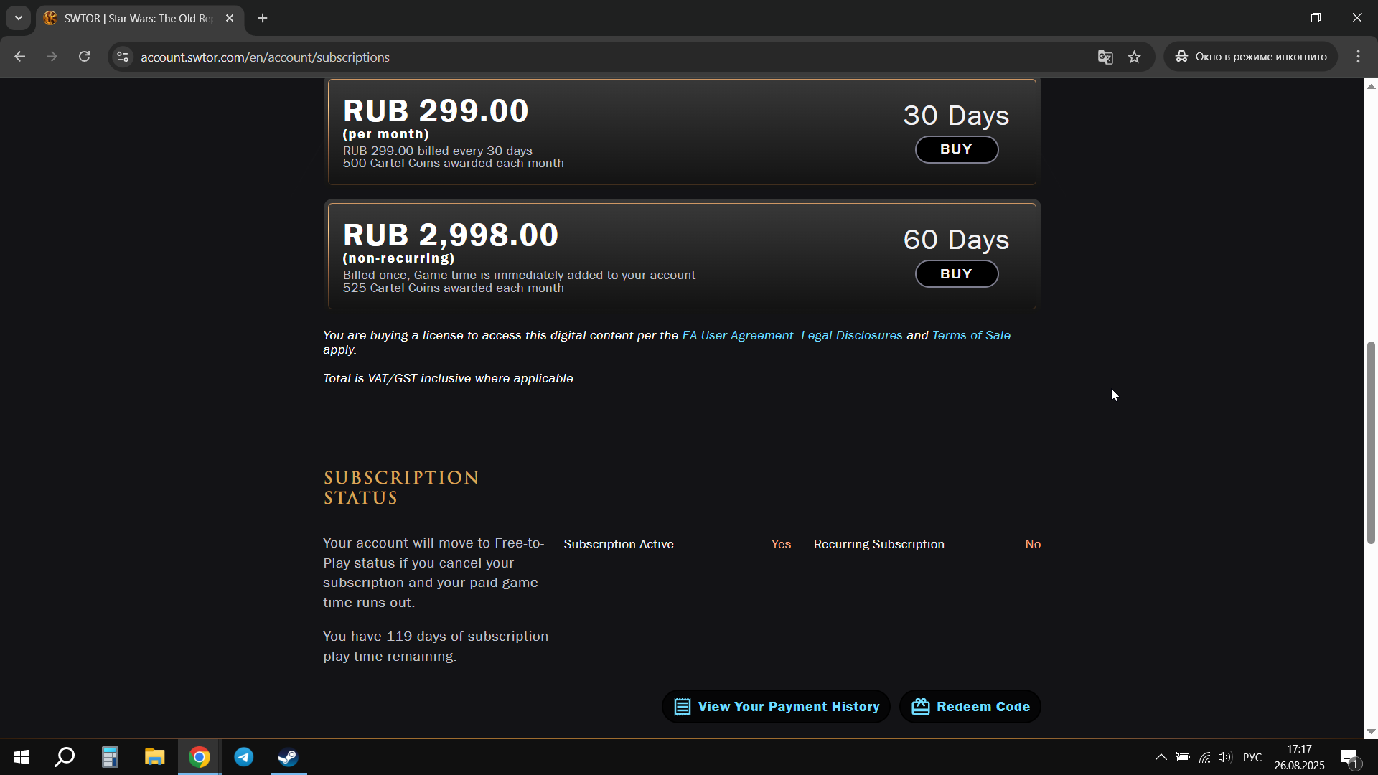Buy the 60 Days non-recurring game time

pos(956,274)
